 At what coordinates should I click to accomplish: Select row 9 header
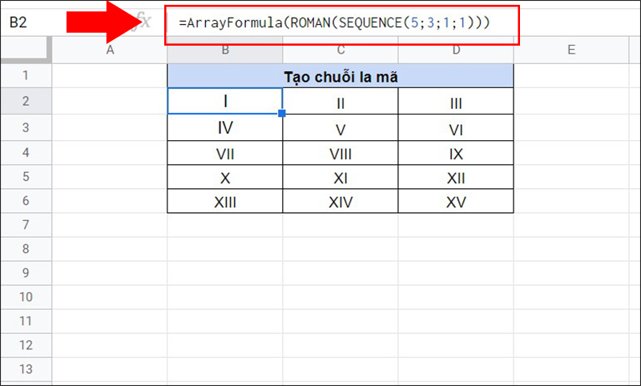(26, 273)
